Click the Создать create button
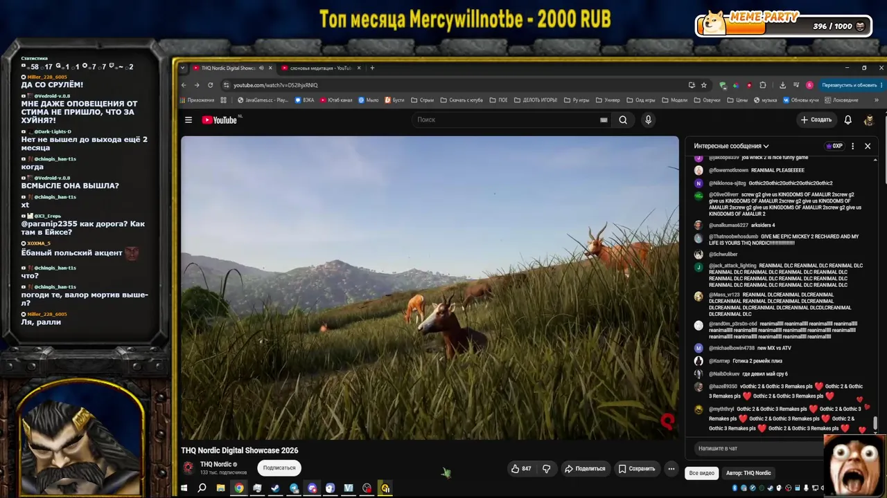This screenshot has height=498, width=887. pyautogui.click(x=816, y=120)
